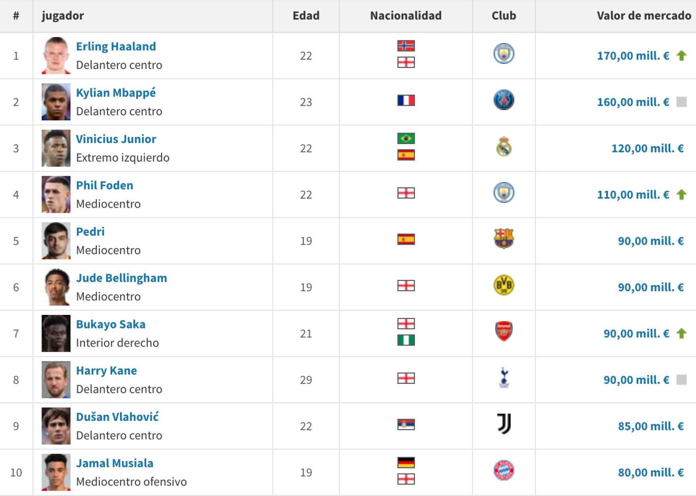
Task: Open Kylian Mbappé's player page
Action: 115,93
